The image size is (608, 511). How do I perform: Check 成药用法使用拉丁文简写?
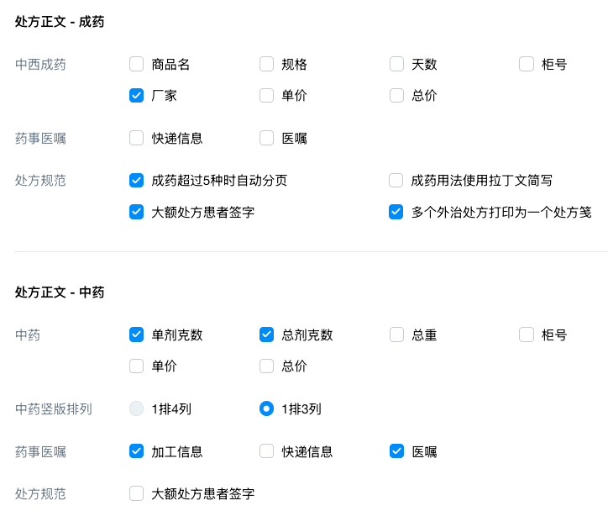[x=396, y=180]
